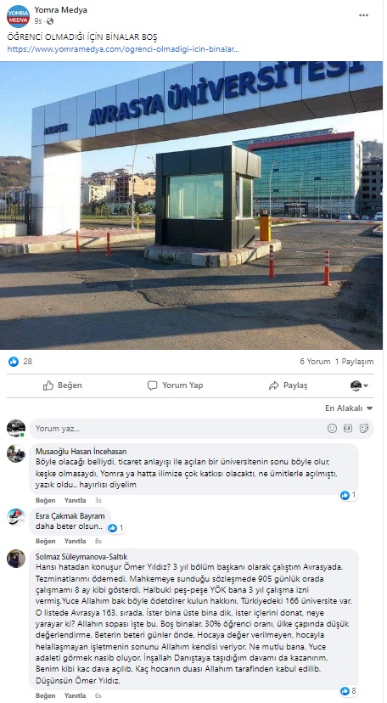This screenshot has width=387, height=703.
Task: Click the Yorum Yap button
Action: [175, 385]
